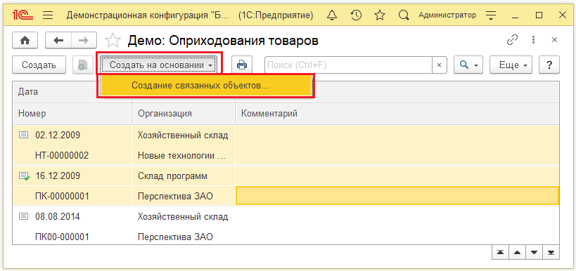Open the Еще menu
The height and width of the screenshot is (271, 576).
pyautogui.click(x=511, y=65)
